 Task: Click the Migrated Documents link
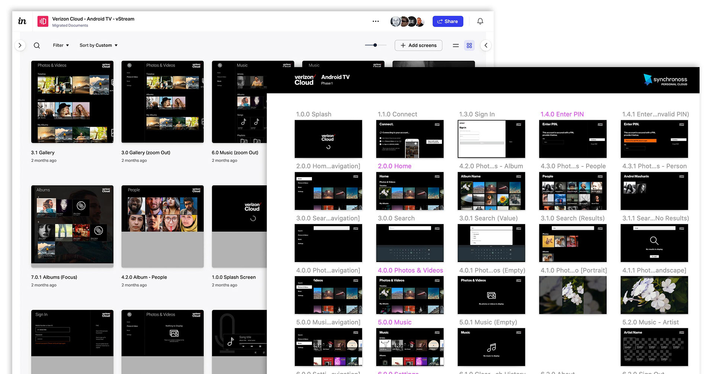point(70,25)
